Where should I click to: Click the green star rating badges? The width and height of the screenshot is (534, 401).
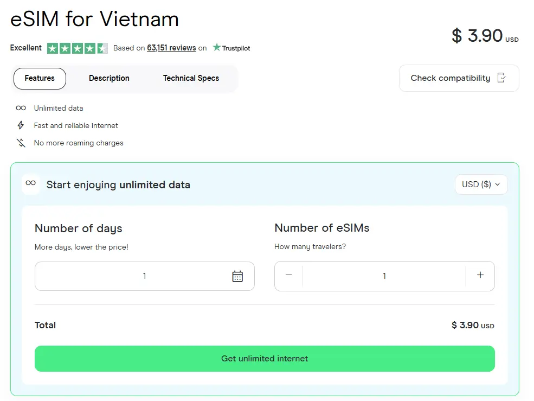pos(77,48)
